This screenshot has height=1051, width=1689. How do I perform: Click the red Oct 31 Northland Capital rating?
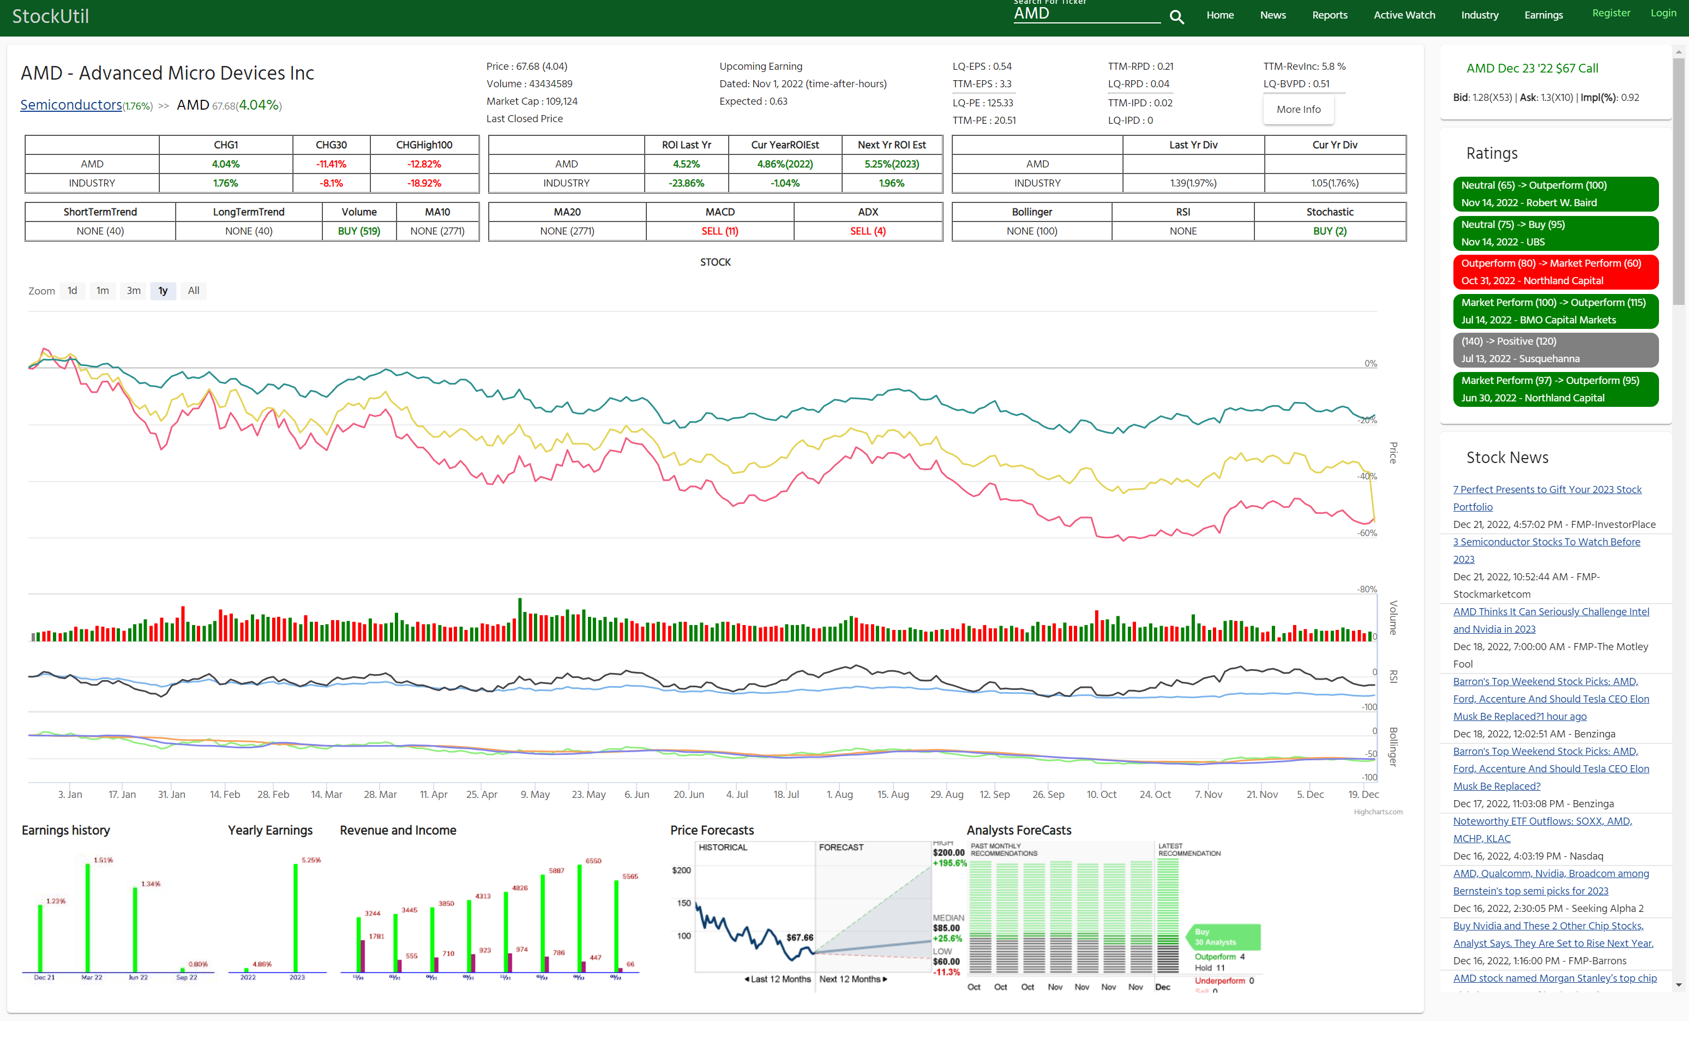[x=1555, y=272]
